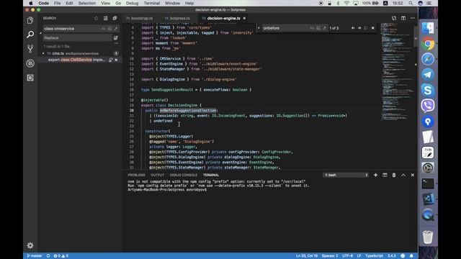Change encoding via UTF-8 status item

(x=347, y=256)
